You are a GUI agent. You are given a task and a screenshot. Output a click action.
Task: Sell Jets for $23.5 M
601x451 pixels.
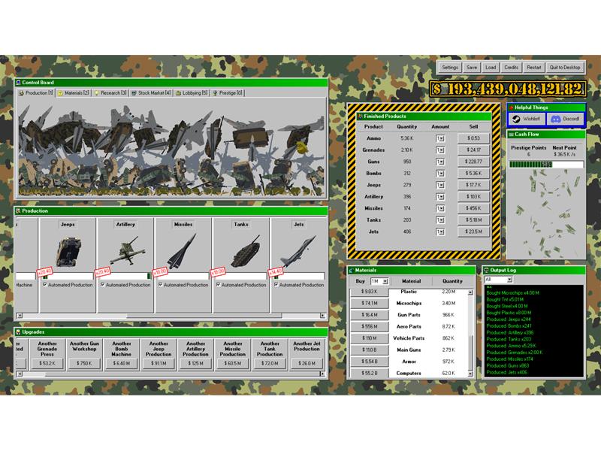pyautogui.click(x=473, y=232)
